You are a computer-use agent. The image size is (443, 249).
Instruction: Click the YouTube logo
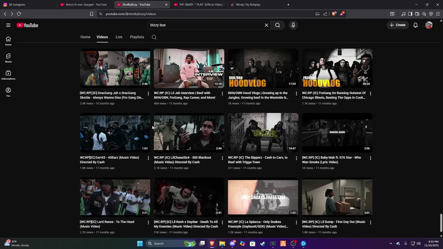27,25
